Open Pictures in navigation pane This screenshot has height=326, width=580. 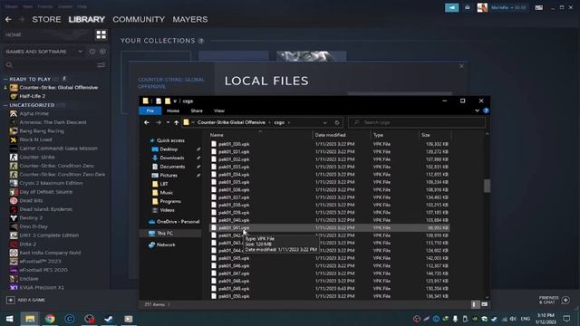click(x=169, y=175)
